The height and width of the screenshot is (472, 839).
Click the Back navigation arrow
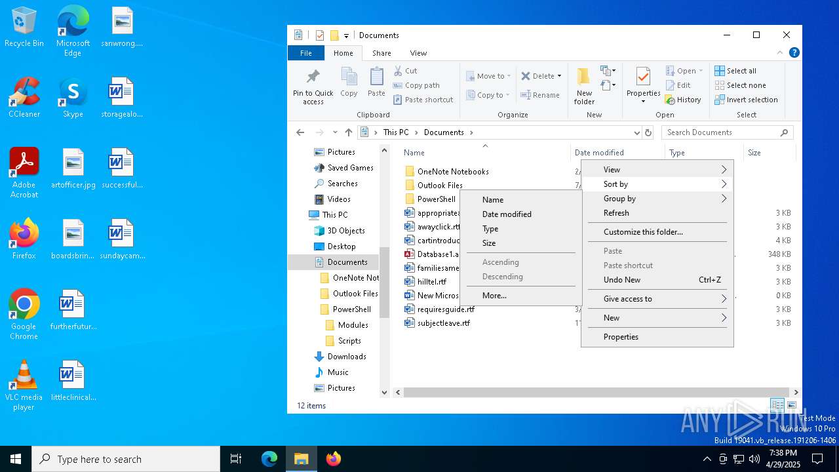(x=300, y=132)
